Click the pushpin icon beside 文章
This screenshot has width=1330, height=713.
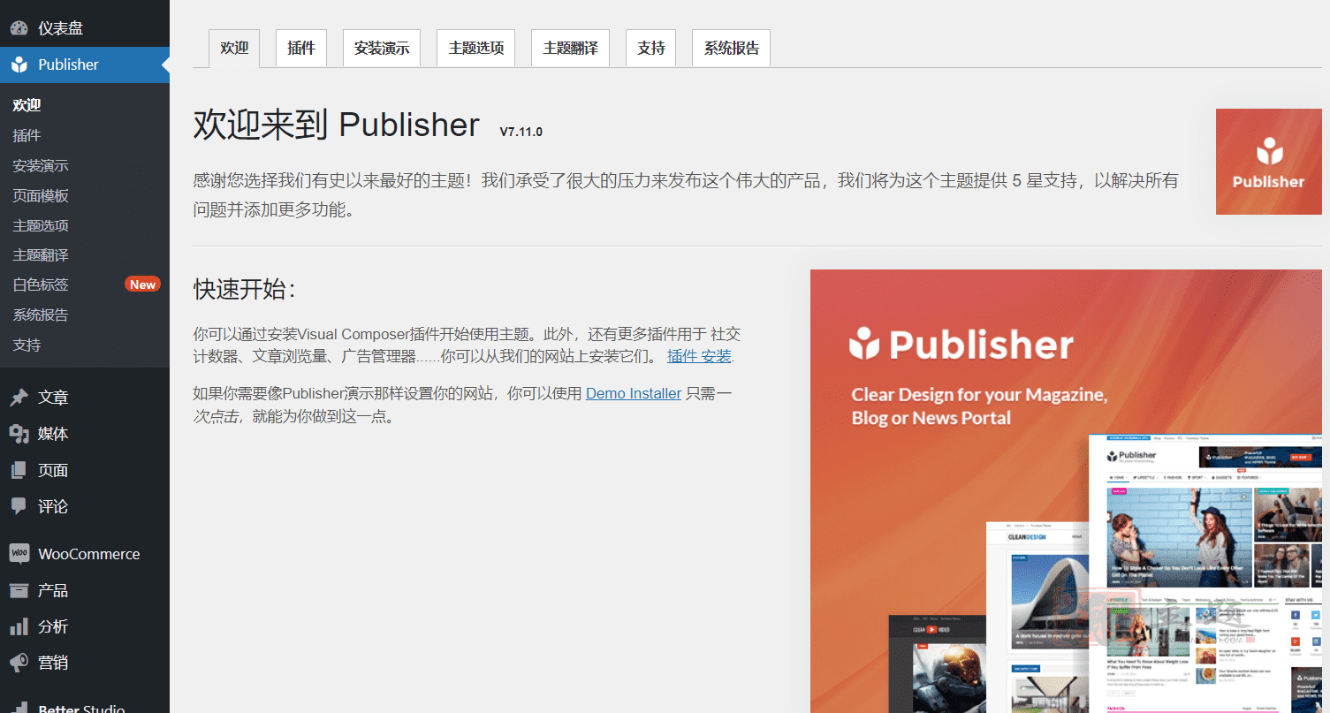(19, 398)
